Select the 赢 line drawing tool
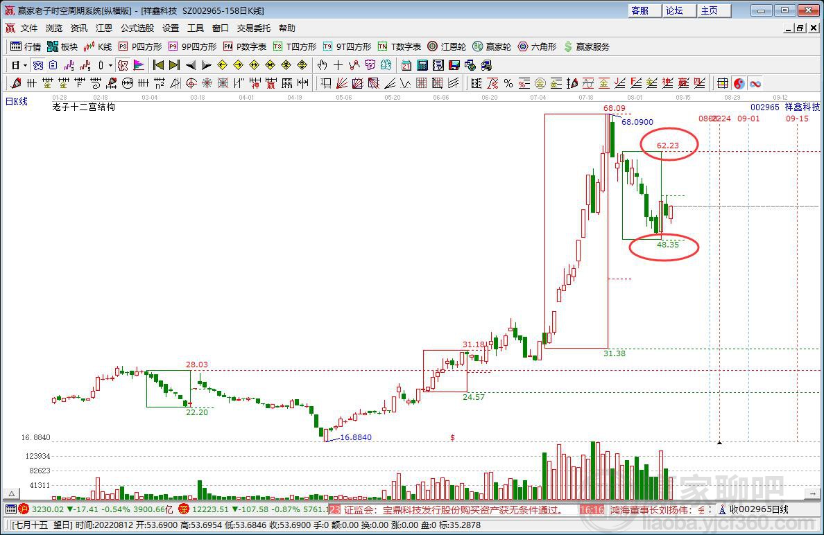824x535 pixels. pyautogui.click(x=271, y=83)
